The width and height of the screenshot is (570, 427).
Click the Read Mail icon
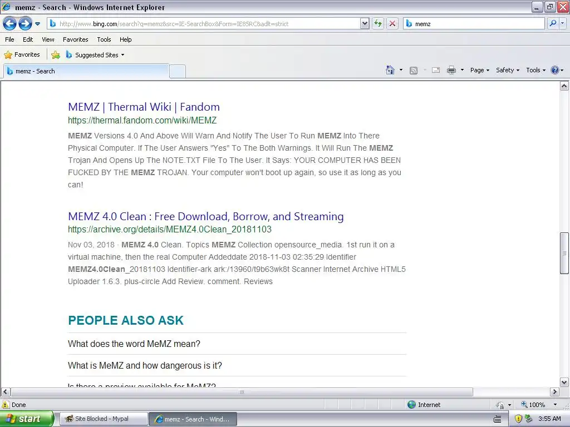(436, 70)
